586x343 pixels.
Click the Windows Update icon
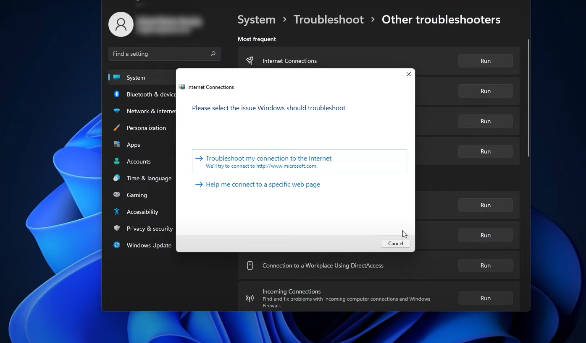click(x=116, y=245)
